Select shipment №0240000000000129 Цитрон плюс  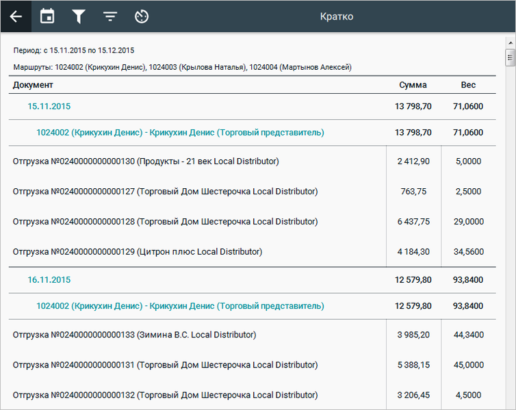click(x=138, y=252)
